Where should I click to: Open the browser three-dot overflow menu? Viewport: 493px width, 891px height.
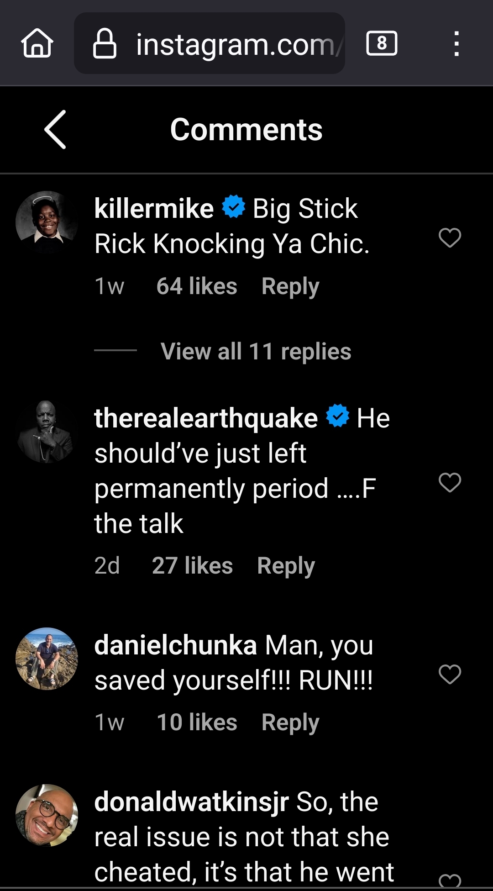456,44
